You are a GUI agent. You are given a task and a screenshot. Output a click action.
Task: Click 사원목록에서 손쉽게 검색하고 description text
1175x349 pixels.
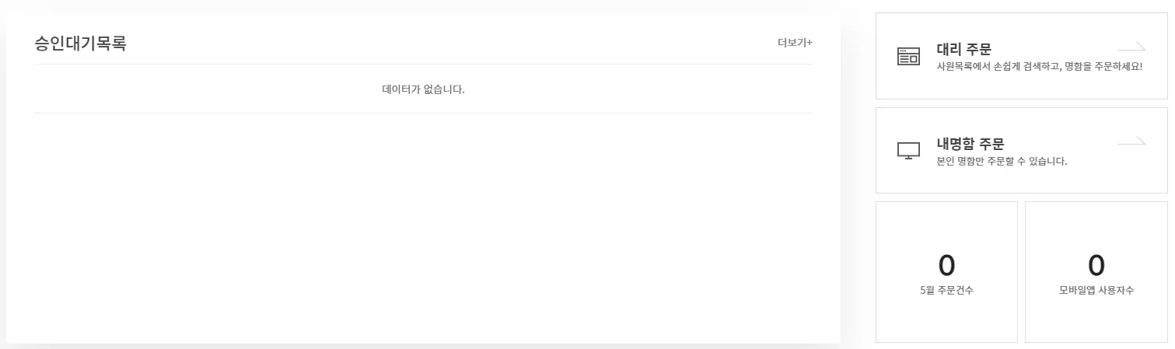pyautogui.click(x=1039, y=67)
